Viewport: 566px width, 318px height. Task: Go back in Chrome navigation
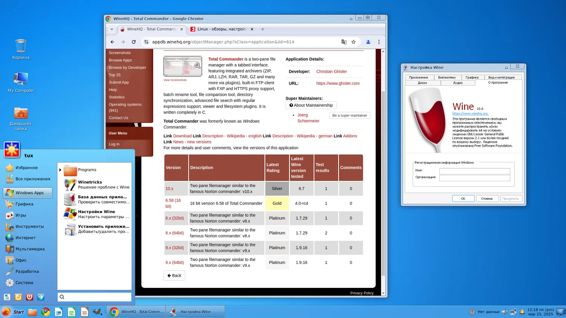[112, 42]
